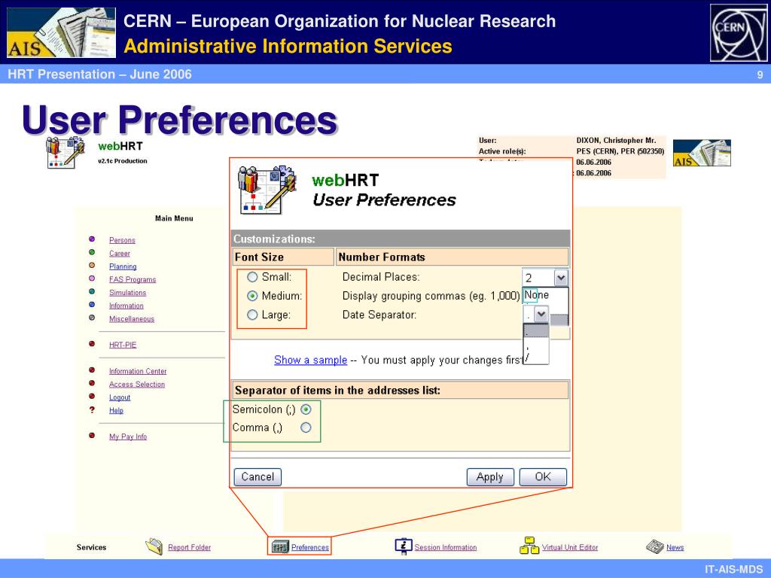Click the teal bullet next to Simulations
The width and height of the screenshot is (771, 578).
point(92,291)
